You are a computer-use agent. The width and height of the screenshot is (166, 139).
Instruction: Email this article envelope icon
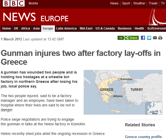pos(155,38)
